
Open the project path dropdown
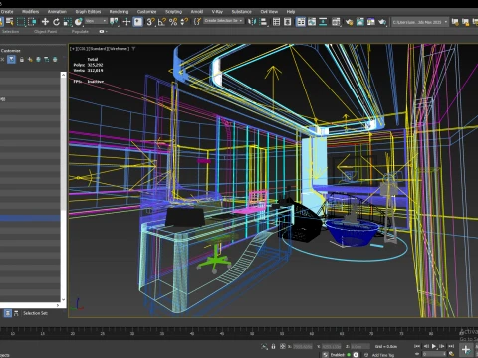pos(420,22)
